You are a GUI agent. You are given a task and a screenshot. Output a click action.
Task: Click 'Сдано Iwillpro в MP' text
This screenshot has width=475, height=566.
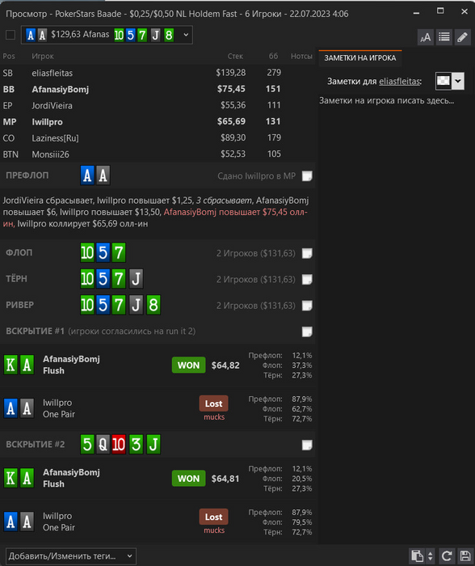(x=256, y=176)
